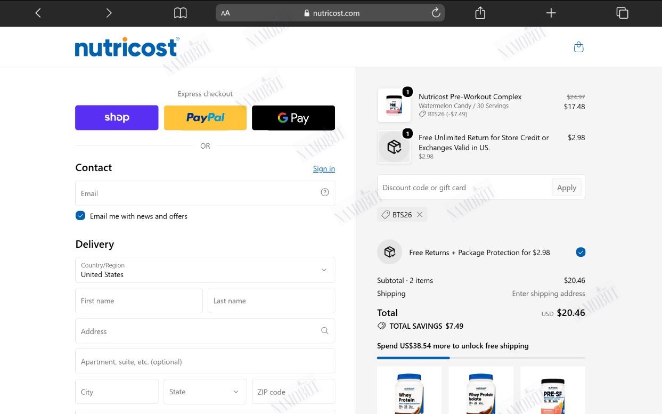Select the PRE-SF recommended product card
The image size is (662, 414).
pos(553,390)
